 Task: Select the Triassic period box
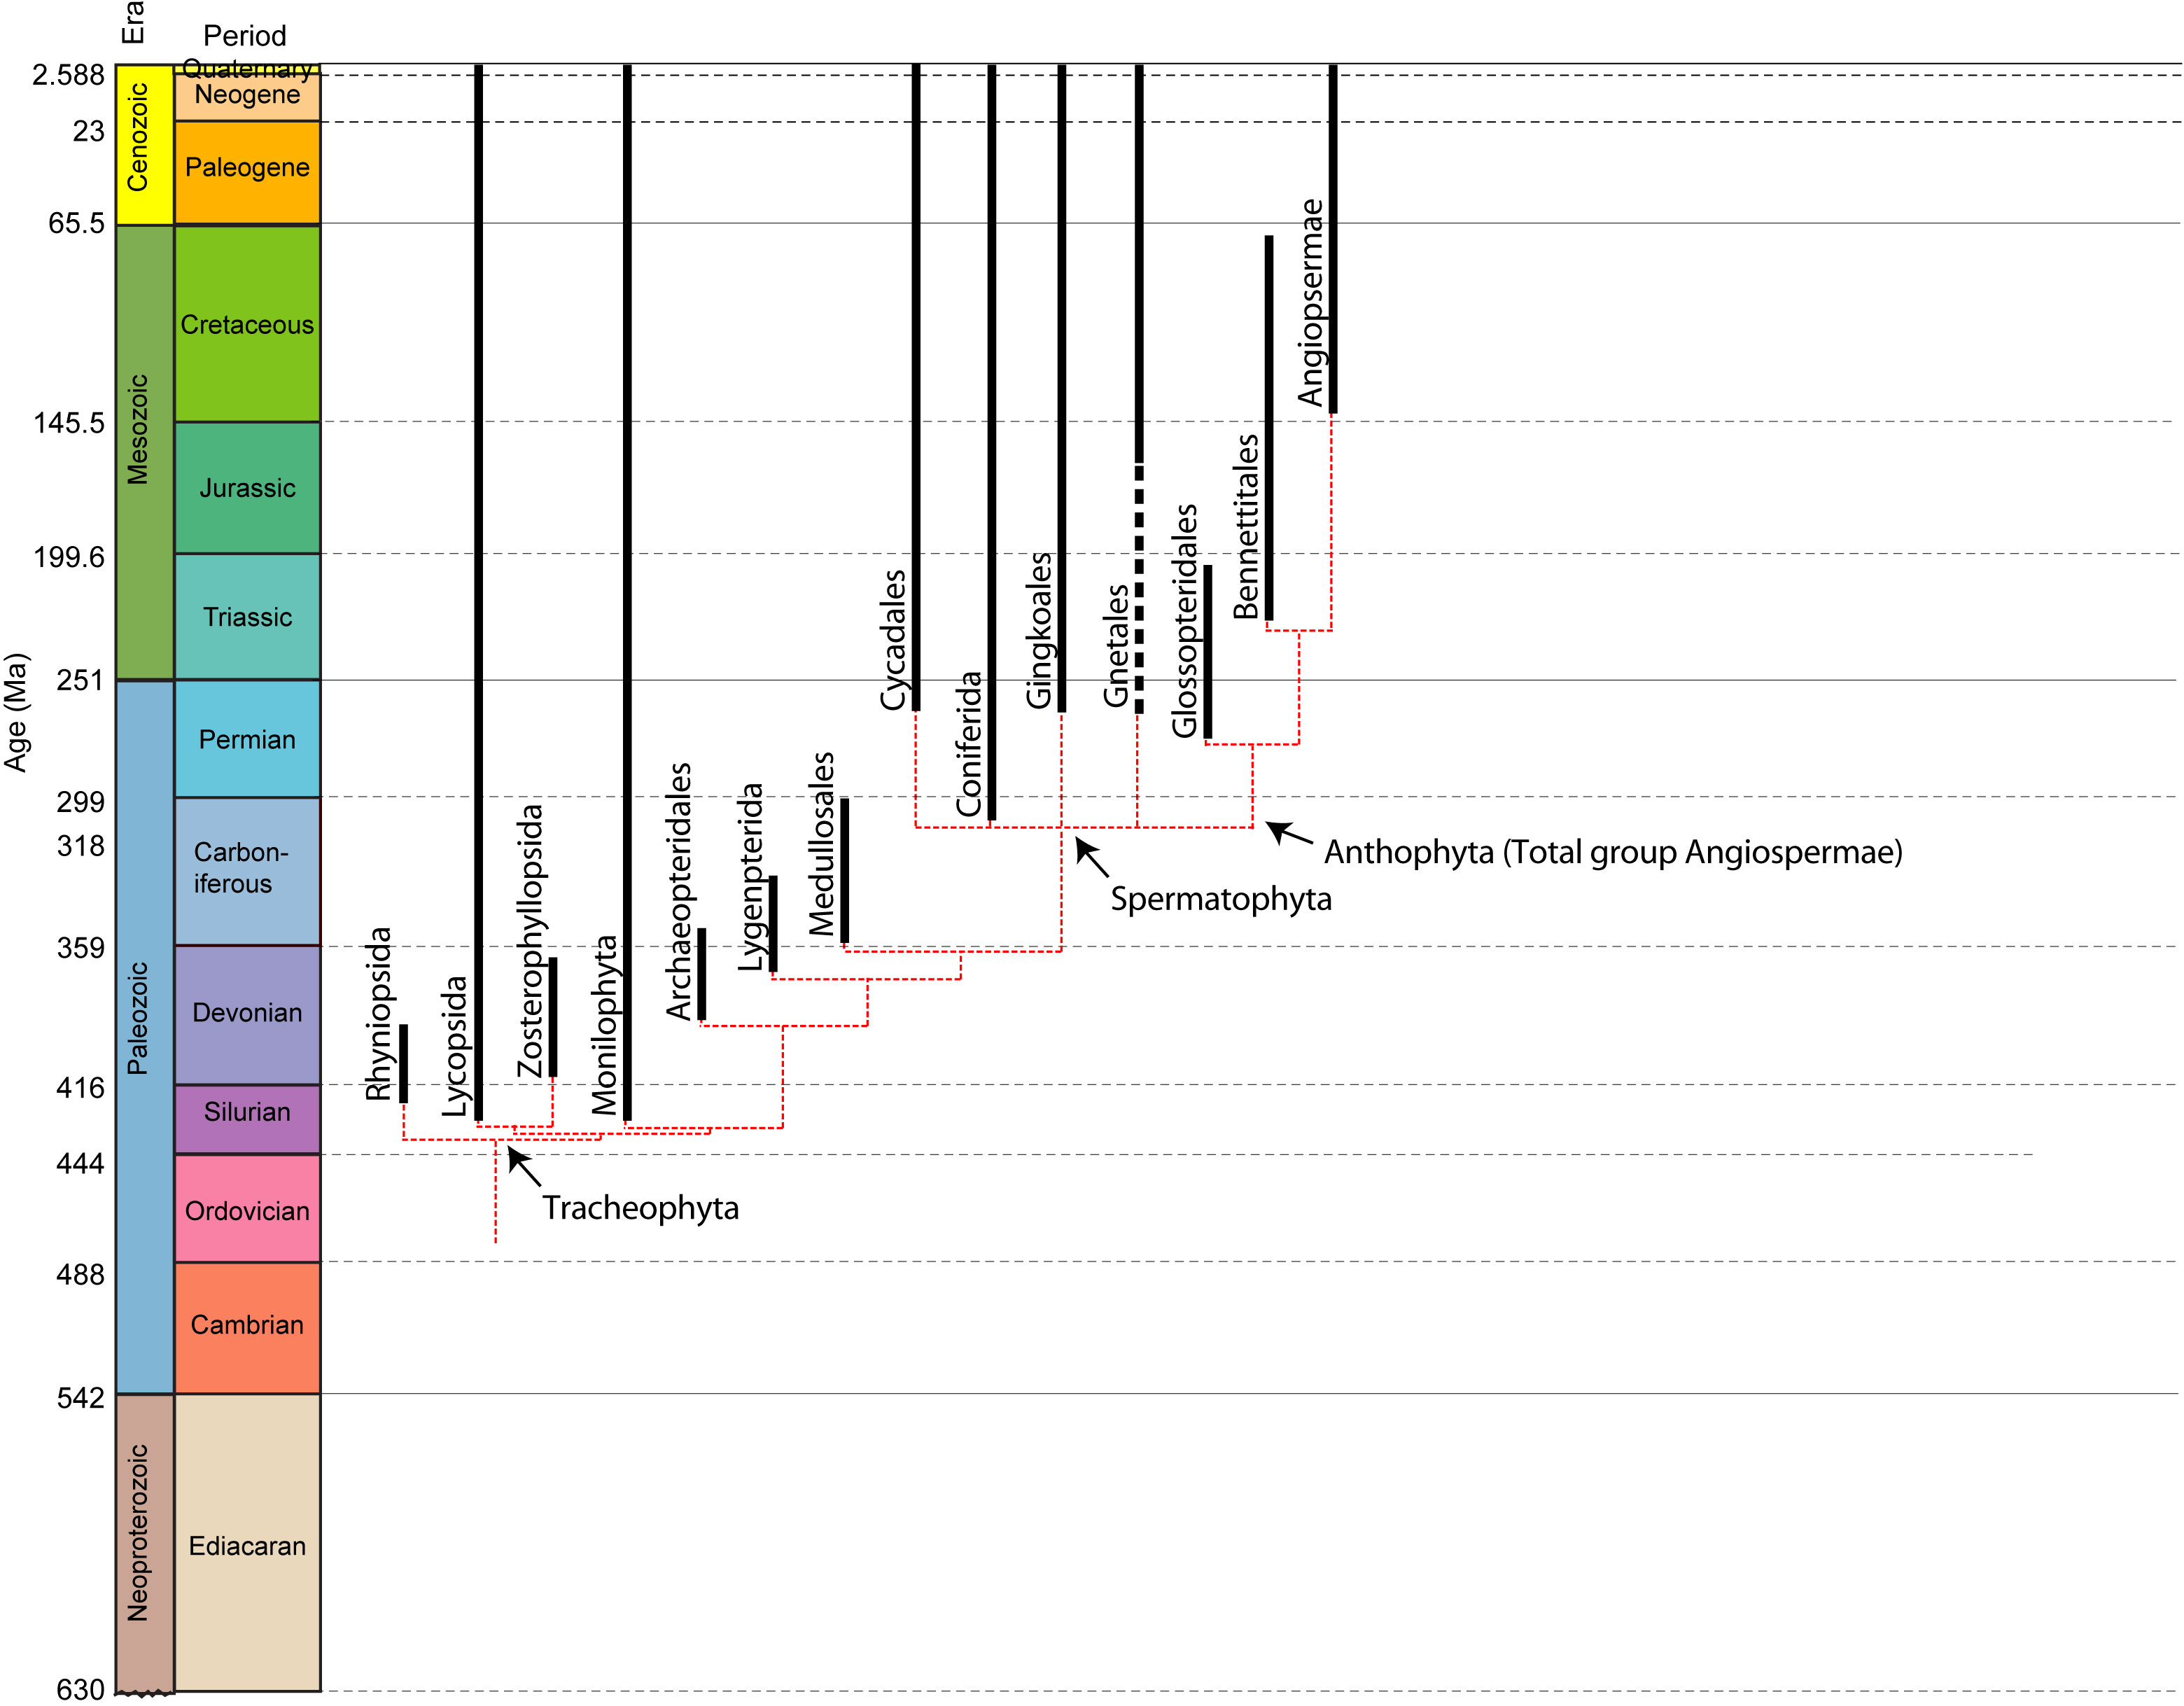click(247, 617)
